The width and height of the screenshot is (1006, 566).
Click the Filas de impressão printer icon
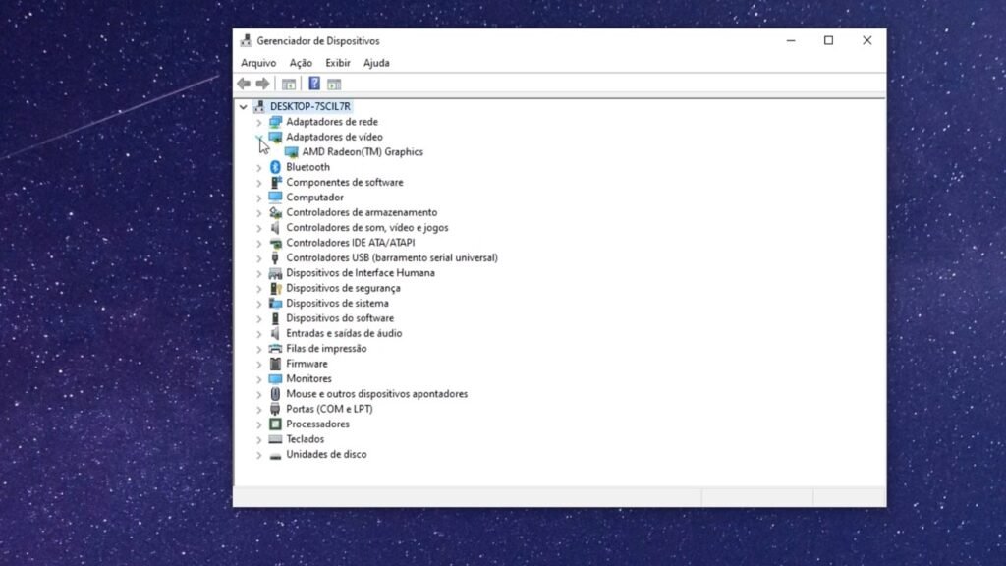(275, 349)
